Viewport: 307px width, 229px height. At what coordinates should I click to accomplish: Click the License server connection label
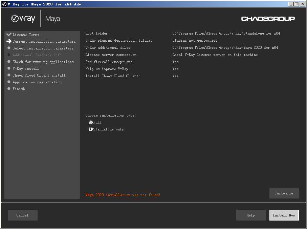112,55
